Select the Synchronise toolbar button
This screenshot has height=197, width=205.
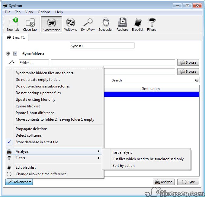(51, 24)
